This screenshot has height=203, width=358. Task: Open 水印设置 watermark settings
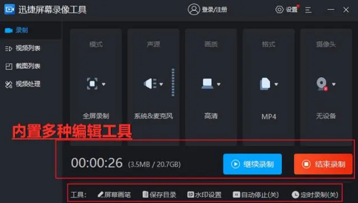(204, 195)
